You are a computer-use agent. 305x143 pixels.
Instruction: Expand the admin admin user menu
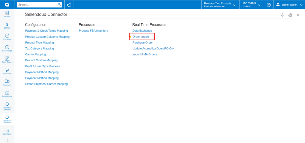point(289,5)
